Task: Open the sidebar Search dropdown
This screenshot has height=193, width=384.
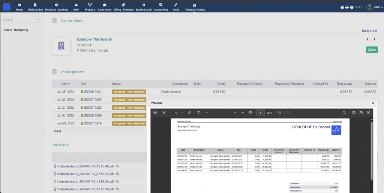Action: point(39,20)
